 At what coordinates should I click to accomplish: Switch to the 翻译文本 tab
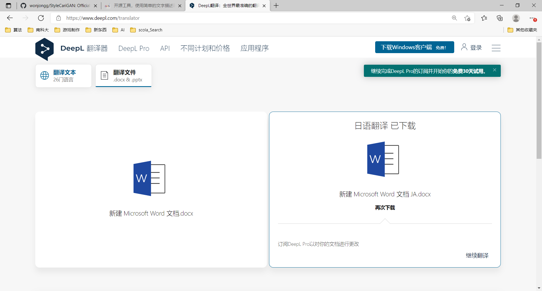coord(64,76)
